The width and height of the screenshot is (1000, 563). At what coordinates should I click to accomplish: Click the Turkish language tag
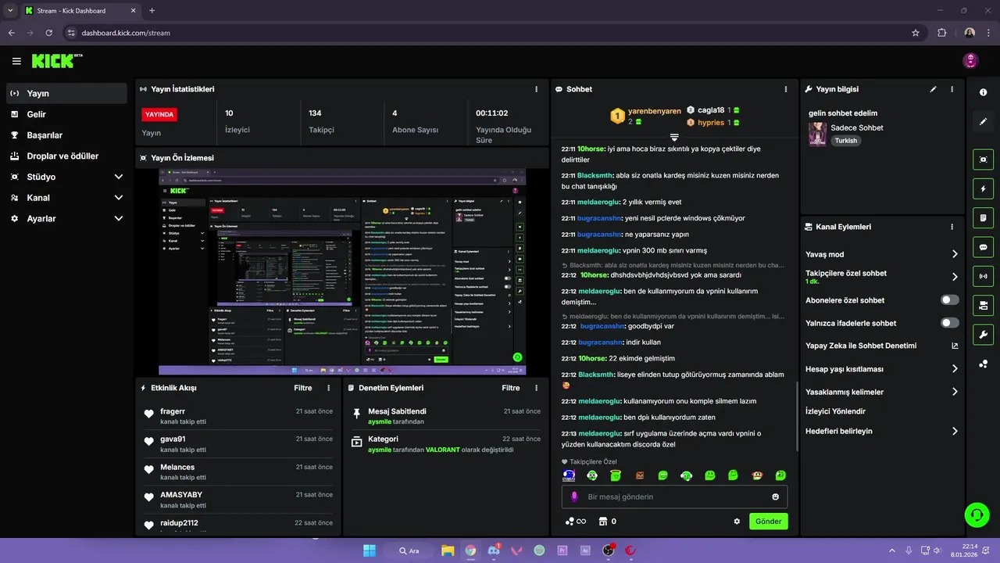coord(845,141)
